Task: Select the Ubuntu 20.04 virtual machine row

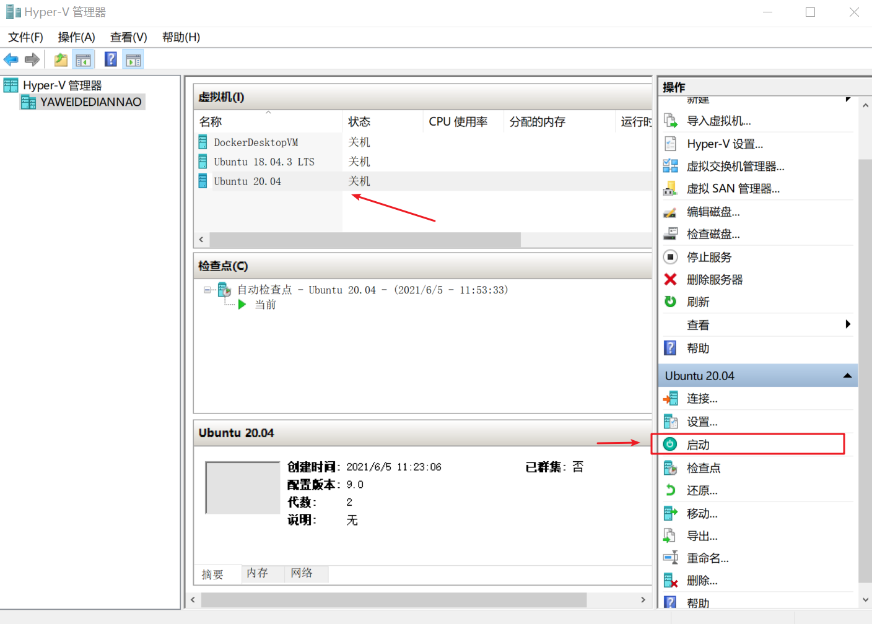Action: (423, 181)
